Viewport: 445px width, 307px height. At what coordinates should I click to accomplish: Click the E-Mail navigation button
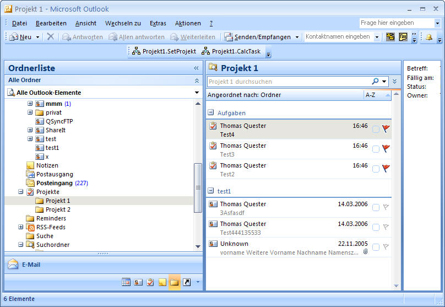(x=31, y=265)
